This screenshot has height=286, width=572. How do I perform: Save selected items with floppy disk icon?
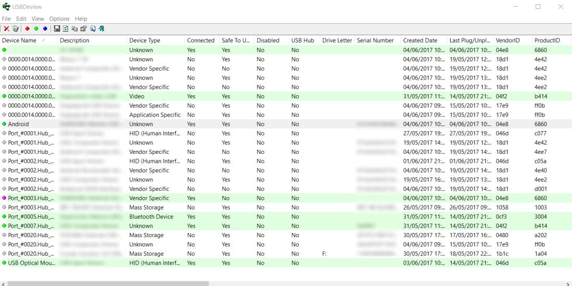[x=57, y=29]
